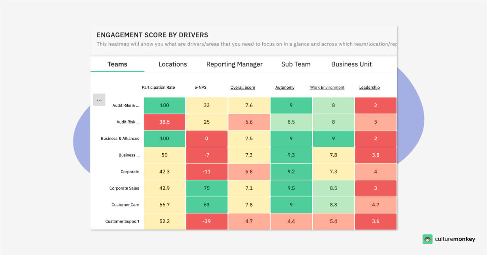Click the e-NPS cell showing 33
The width and height of the screenshot is (487, 255).
[207, 105]
